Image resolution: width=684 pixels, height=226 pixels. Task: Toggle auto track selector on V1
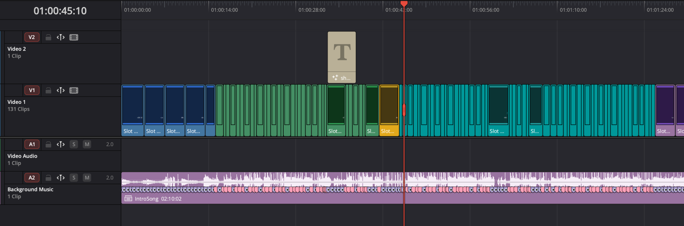click(61, 90)
